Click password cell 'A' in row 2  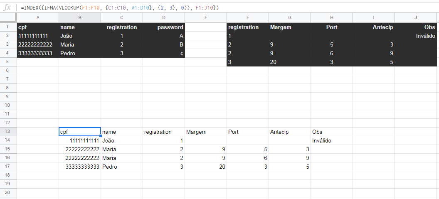point(164,36)
